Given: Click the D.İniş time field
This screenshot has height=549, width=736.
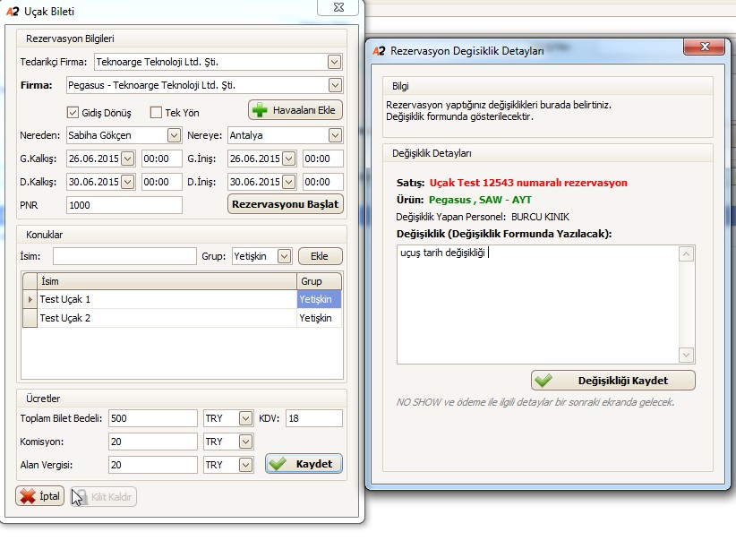Looking at the screenshot, I should pyautogui.click(x=323, y=182).
